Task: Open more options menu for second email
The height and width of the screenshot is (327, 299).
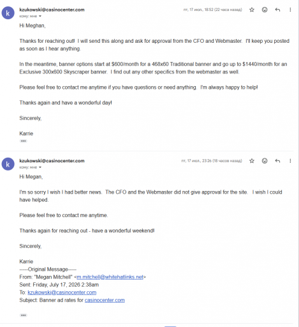Action: 290,161
